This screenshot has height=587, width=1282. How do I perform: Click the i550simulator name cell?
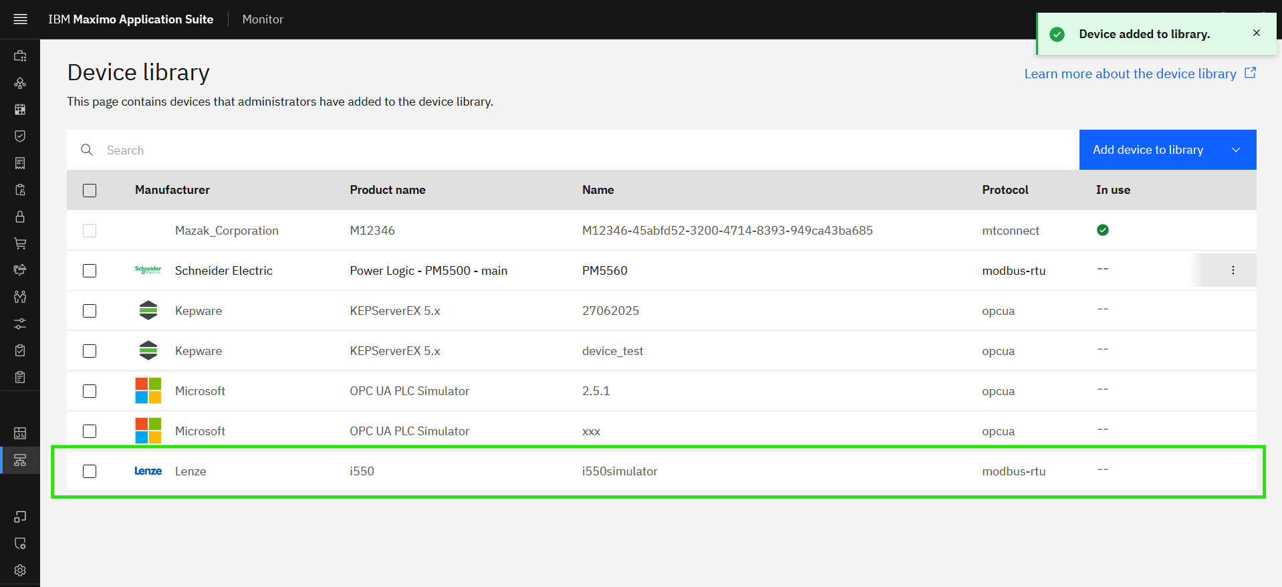point(620,471)
